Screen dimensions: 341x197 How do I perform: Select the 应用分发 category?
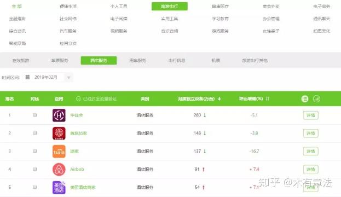click(68, 43)
